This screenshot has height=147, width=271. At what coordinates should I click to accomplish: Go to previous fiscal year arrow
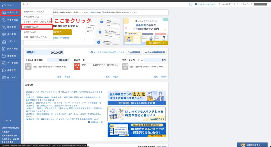[x=219, y=4]
